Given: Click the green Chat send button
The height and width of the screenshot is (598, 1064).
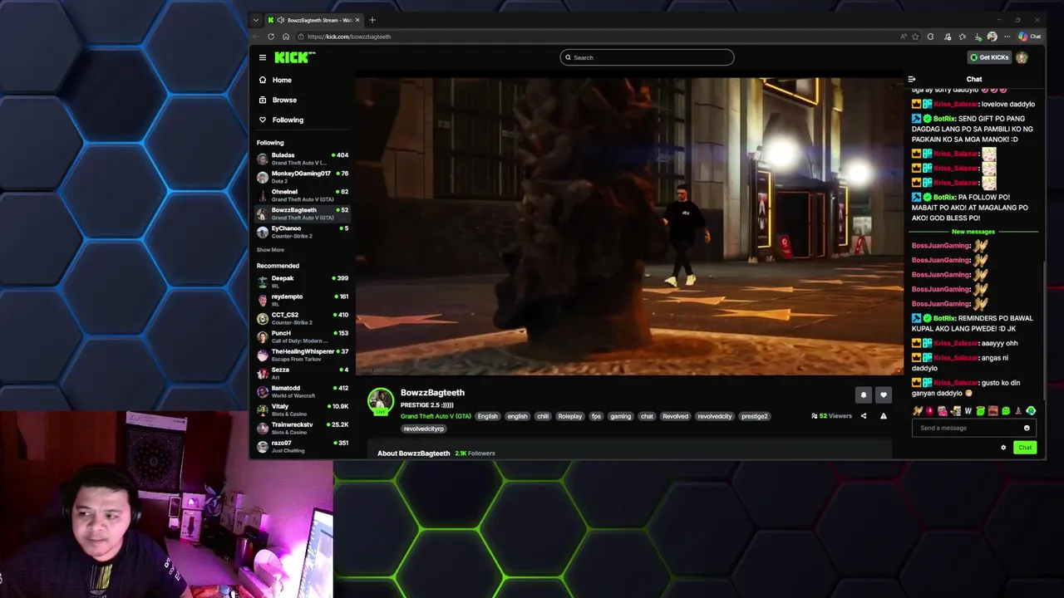Looking at the screenshot, I should (1025, 448).
